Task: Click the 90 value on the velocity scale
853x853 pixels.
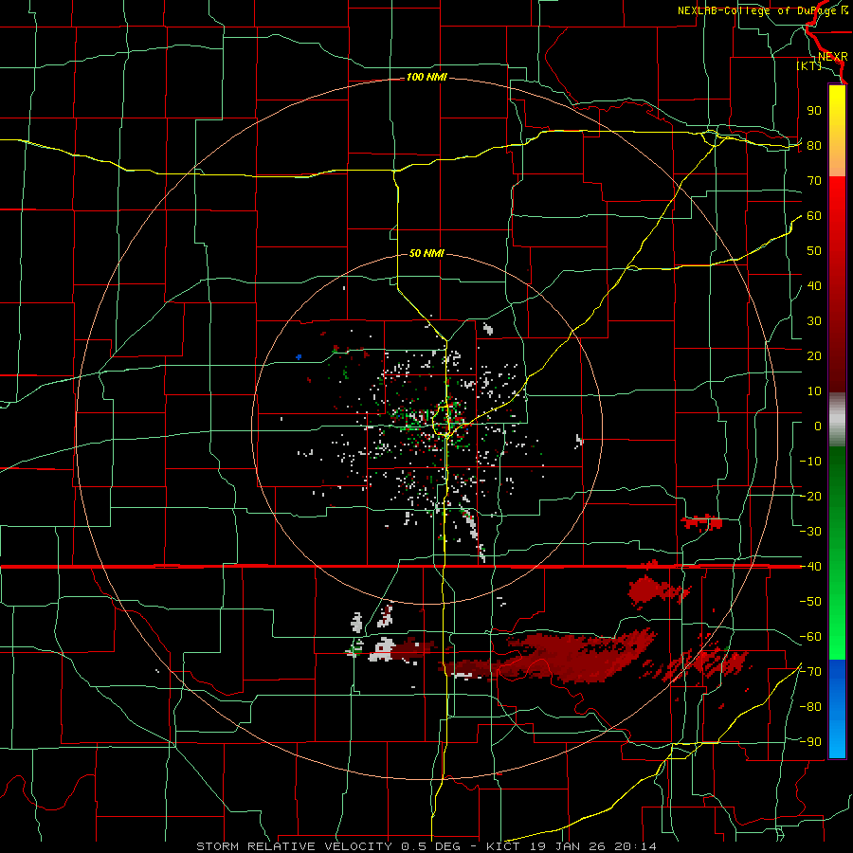Action: (814, 111)
